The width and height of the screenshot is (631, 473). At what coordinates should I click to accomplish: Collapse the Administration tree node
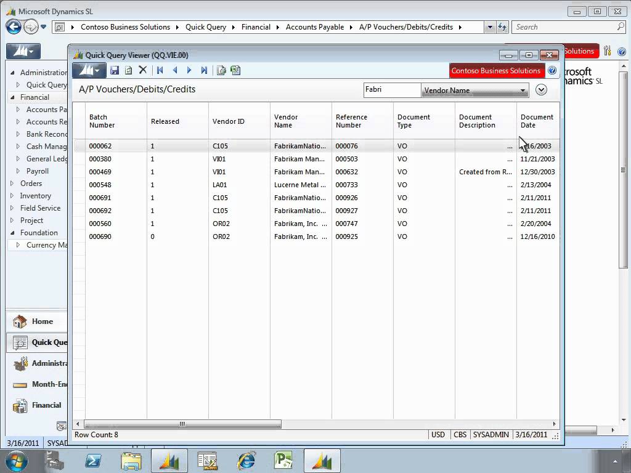point(12,73)
